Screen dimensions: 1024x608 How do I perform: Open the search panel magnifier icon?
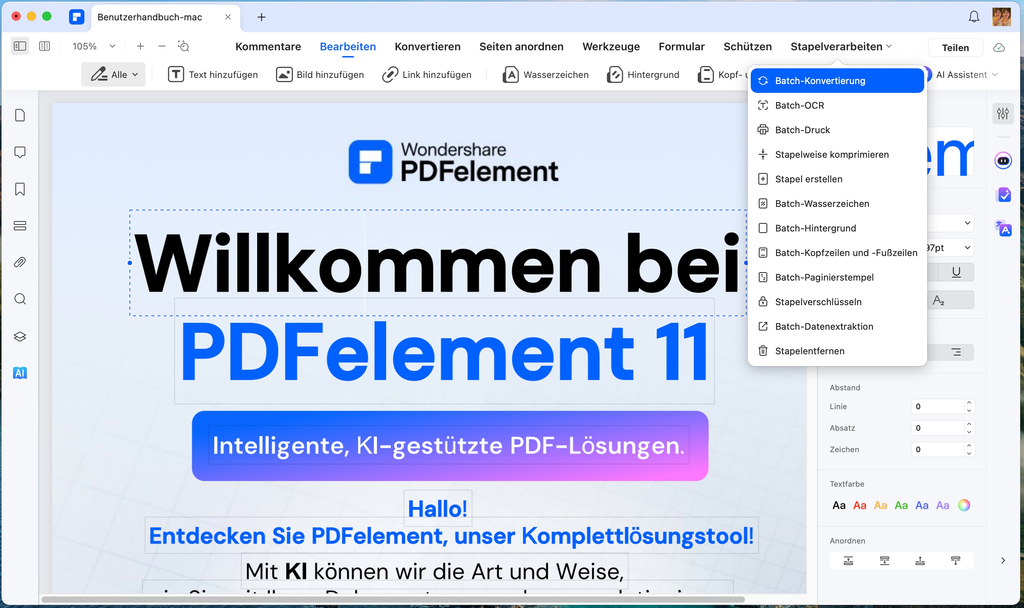[20, 299]
